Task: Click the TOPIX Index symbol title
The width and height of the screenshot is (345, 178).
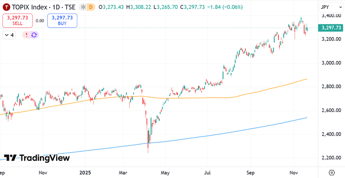Action: pyautogui.click(x=30, y=7)
